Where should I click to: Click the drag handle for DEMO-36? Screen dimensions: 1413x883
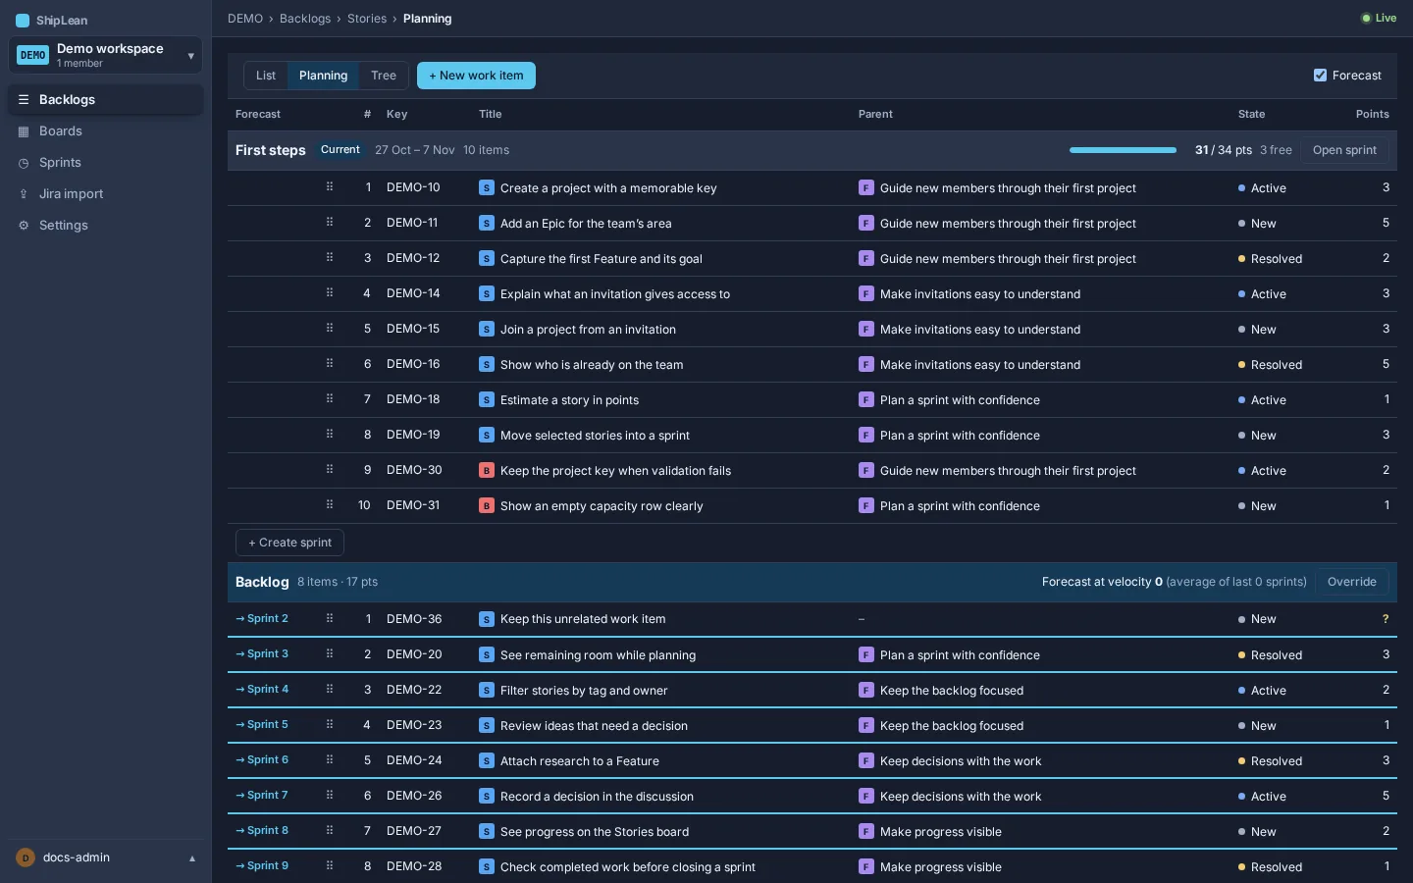click(x=330, y=618)
